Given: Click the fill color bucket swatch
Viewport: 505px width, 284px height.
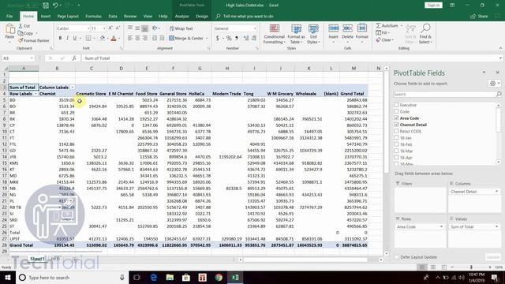Looking at the screenshot, I should pos(102,39).
